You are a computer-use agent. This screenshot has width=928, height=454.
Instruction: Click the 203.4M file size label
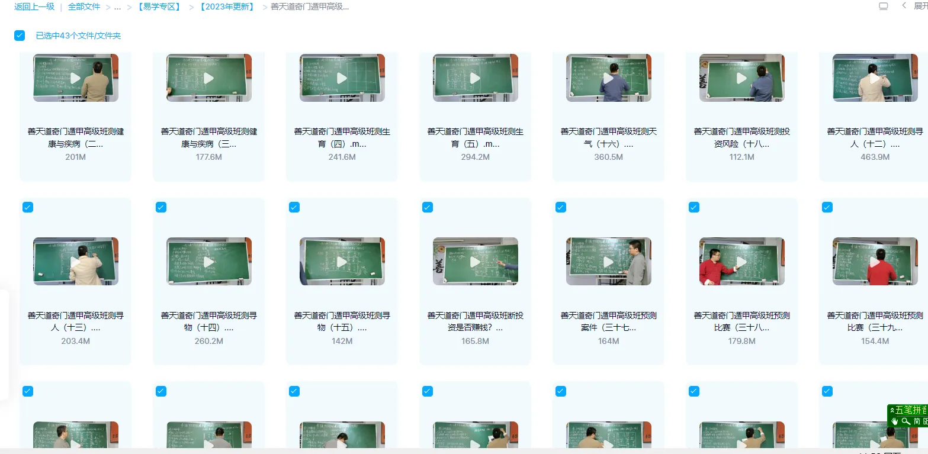[x=75, y=342]
